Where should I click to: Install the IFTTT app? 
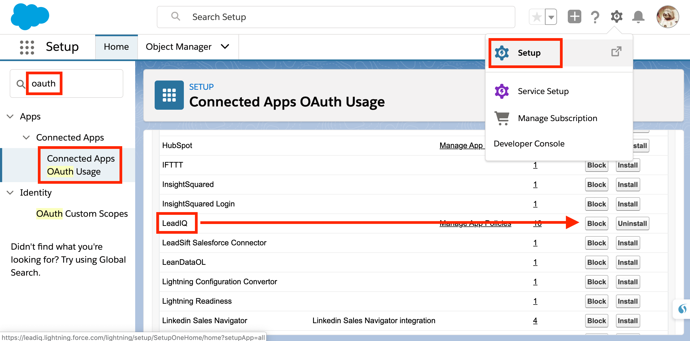[628, 165]
